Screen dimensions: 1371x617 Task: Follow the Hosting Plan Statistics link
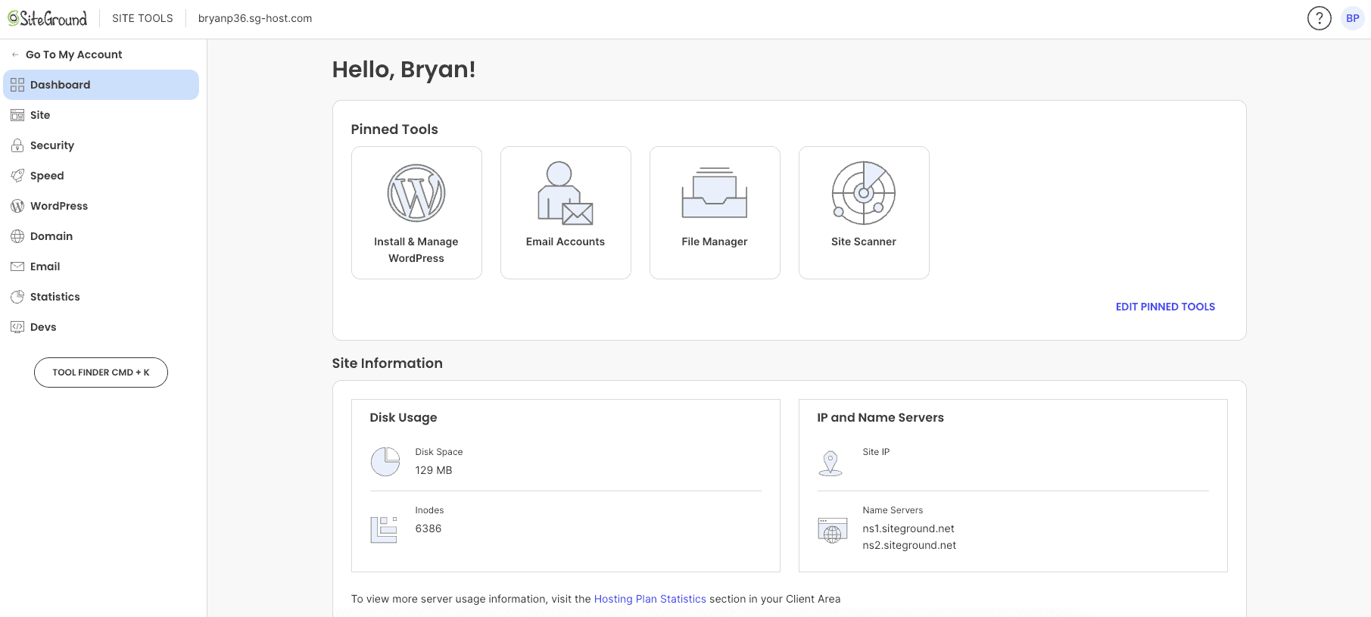[x=650, y=599]
